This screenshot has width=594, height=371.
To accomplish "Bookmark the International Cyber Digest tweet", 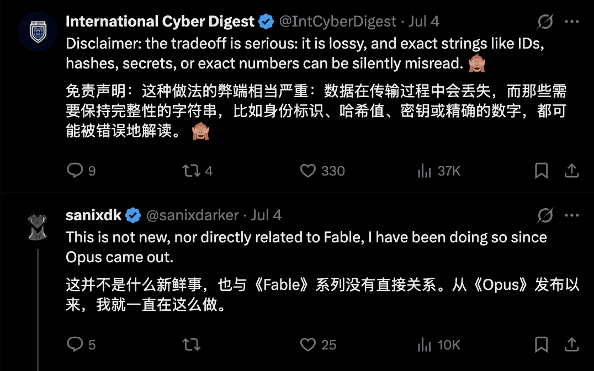I will (542, 171).
